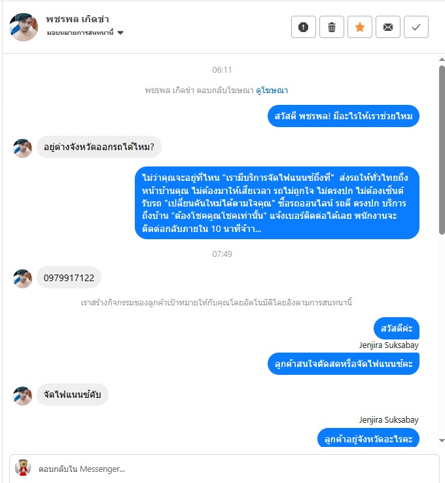Toggle the orange star follow-up icon
Image resolution: width=445 pixels, height=483 pixels.
(x=360, y=27)
